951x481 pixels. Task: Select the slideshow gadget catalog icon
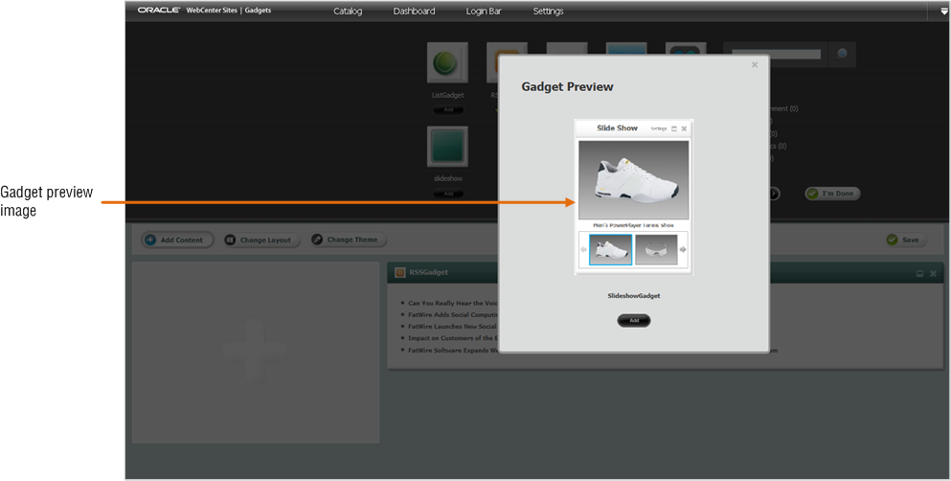[x=447, y=147]
